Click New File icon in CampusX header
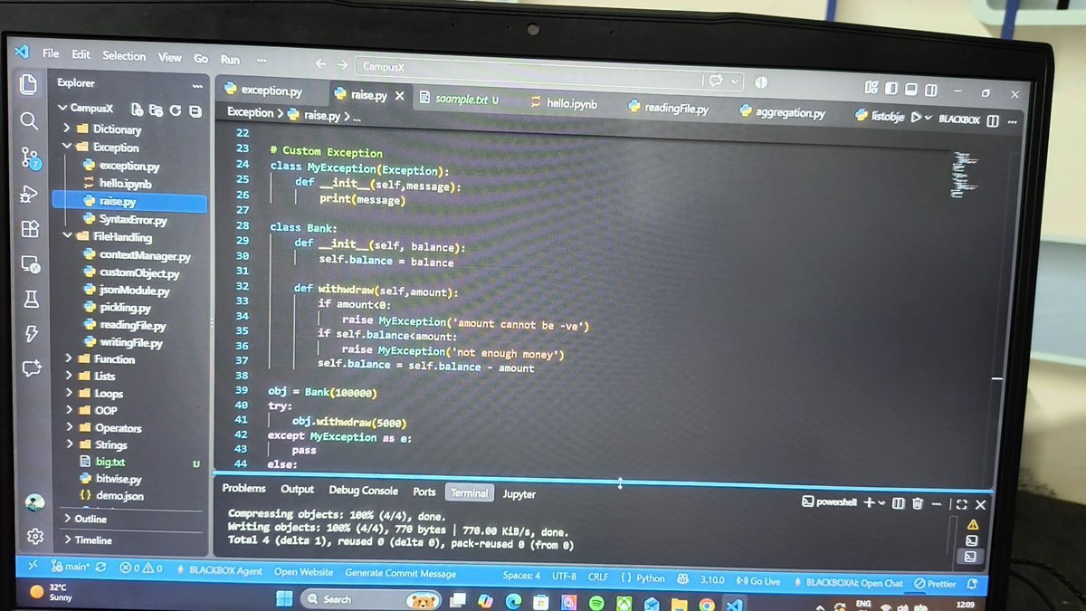 (138, 110)
